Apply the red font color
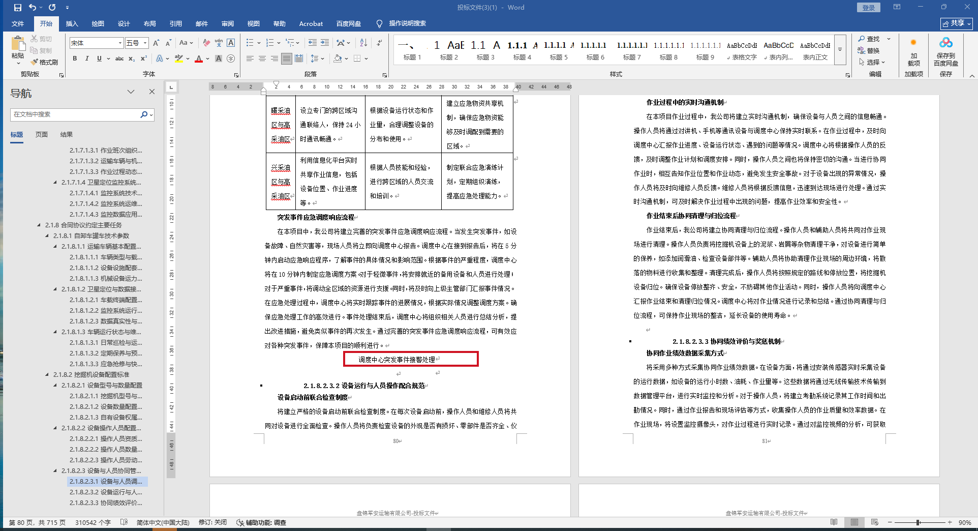The height and width of the screenshot is (531, 978). coord(199,58)
